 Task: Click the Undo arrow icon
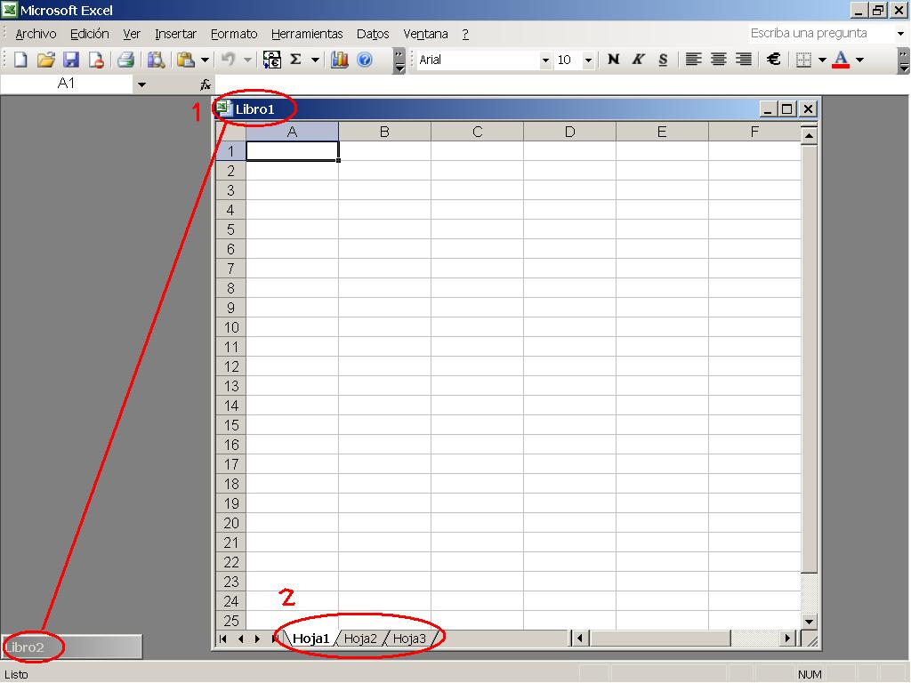pos(229,60)
